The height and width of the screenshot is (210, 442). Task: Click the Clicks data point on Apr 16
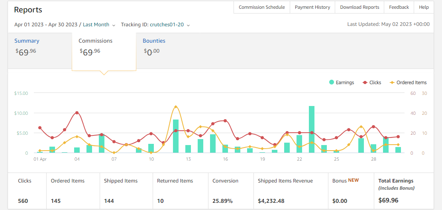click(x=225, y=121)
